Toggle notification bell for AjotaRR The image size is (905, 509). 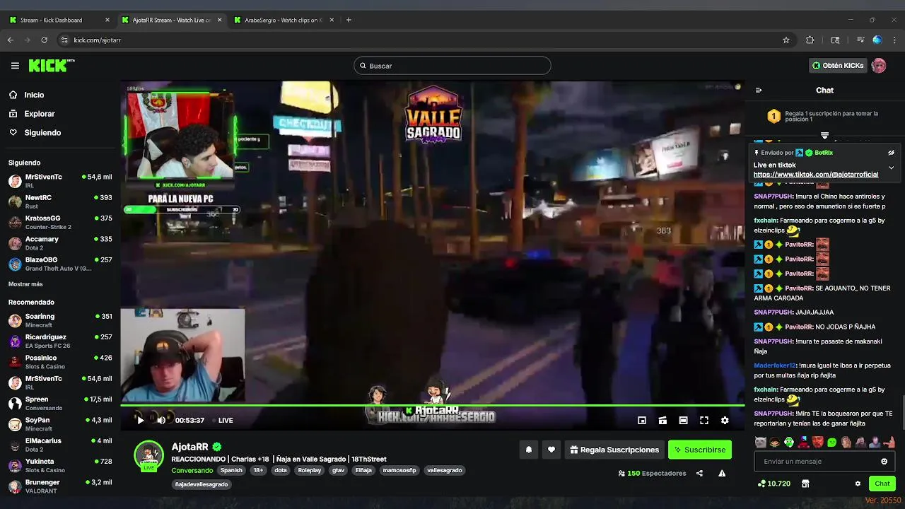tap(529, 450)
